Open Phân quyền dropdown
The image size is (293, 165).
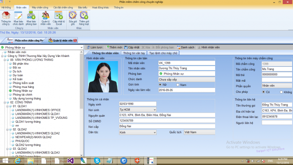(x=277, y=86)
